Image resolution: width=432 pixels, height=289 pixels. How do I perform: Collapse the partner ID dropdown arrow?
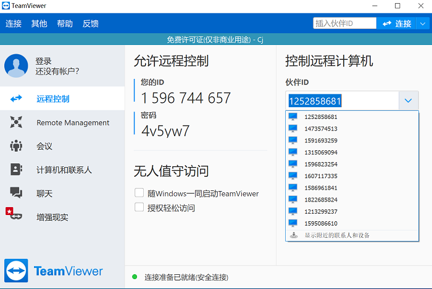(408, 100)
